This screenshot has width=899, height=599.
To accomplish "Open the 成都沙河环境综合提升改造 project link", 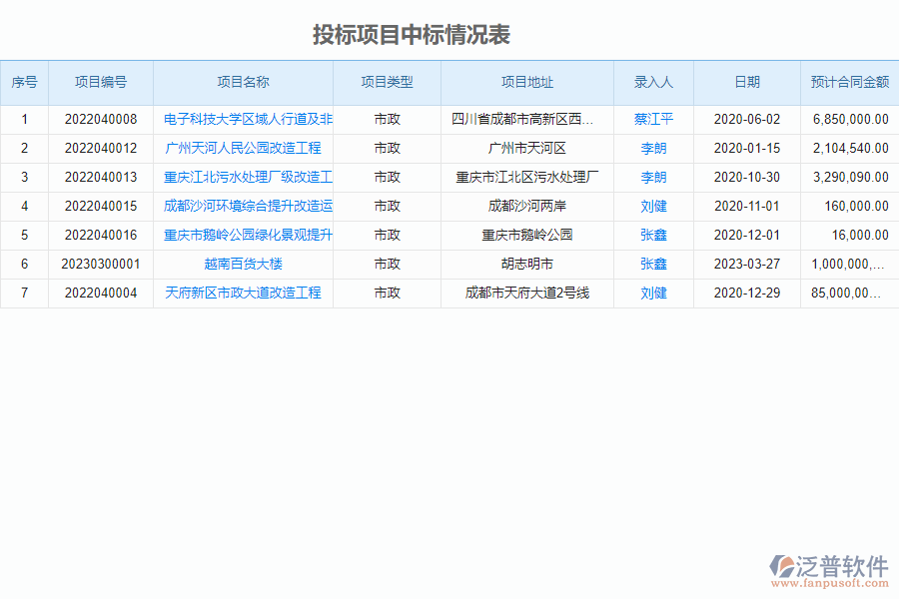I will click(x=246, y=206).
